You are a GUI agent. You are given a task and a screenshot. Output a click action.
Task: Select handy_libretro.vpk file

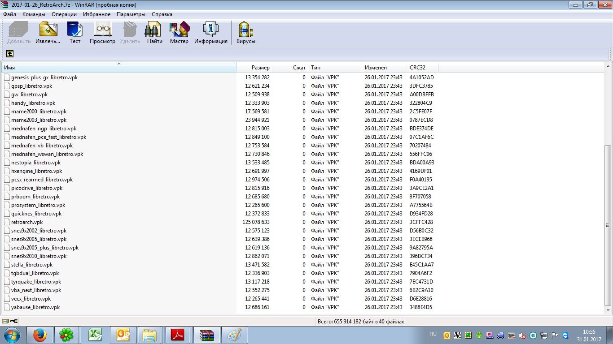pos(33,103)
